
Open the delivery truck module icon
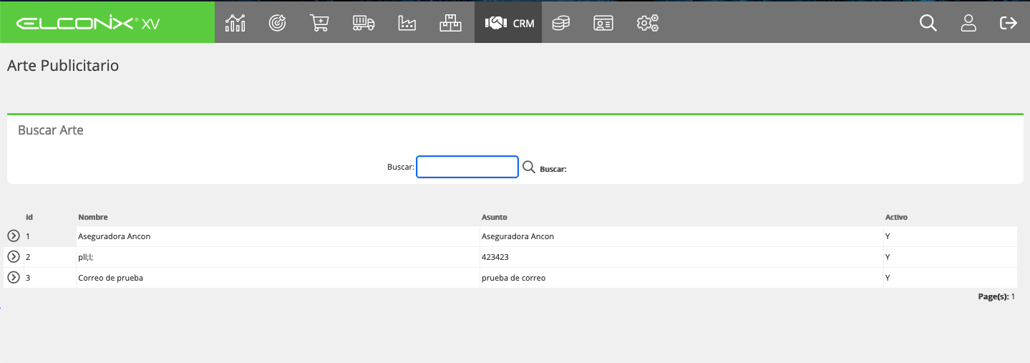364,23
